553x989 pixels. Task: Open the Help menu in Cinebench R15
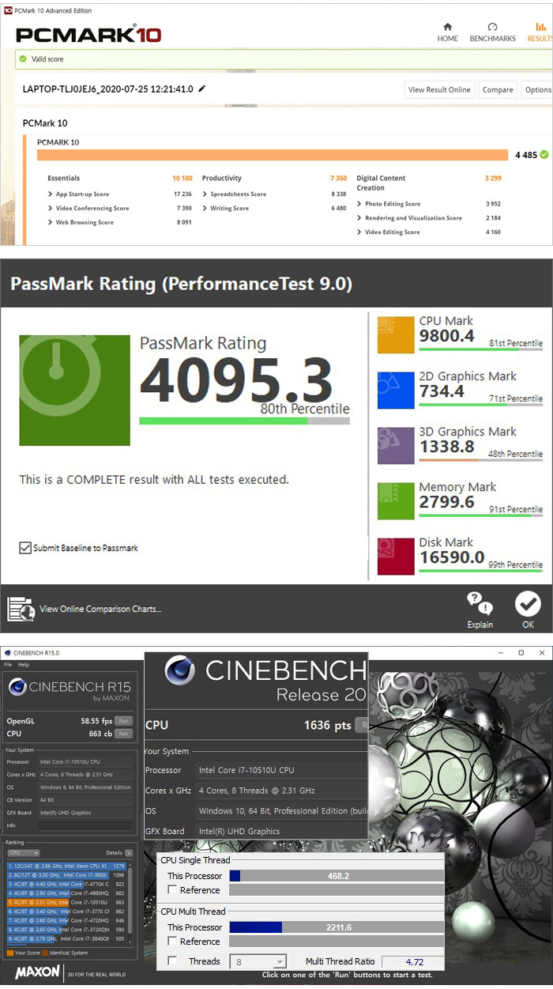point(24,664)
